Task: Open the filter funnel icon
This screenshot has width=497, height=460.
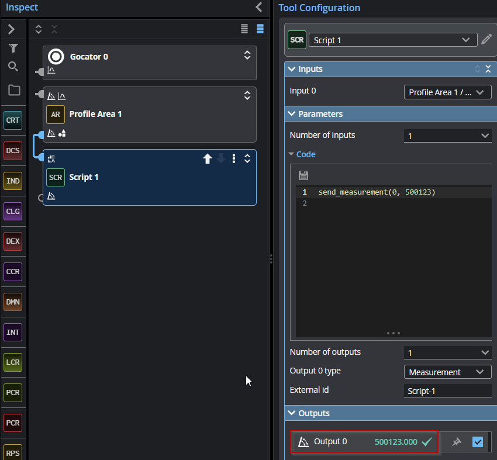Action: click(x=13, y=48)
